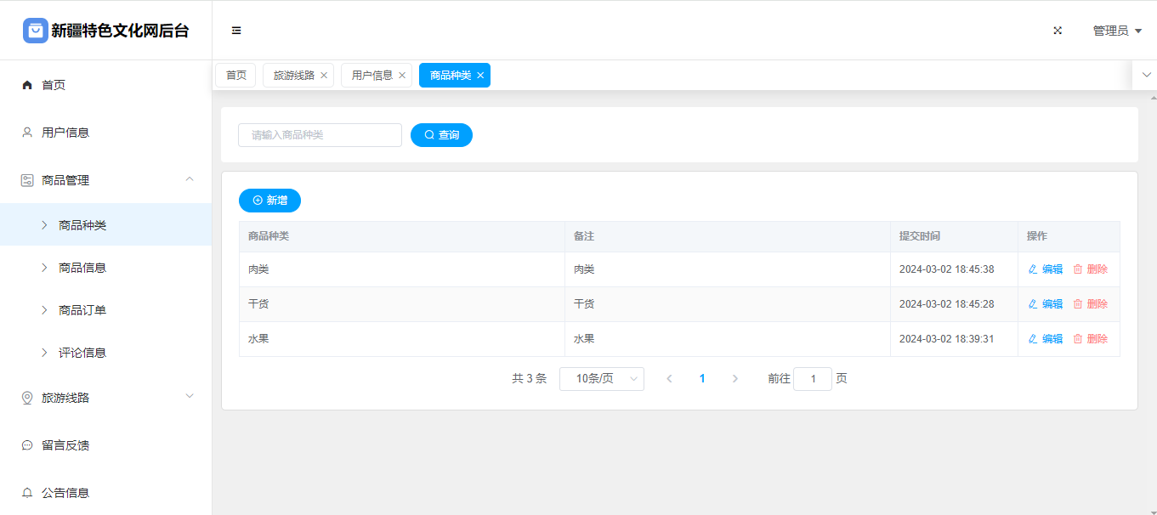Screen dimensions: 1157x515
Task: Click the chevron beside 商品信息 submenu
Action: (x=44, y=268)
